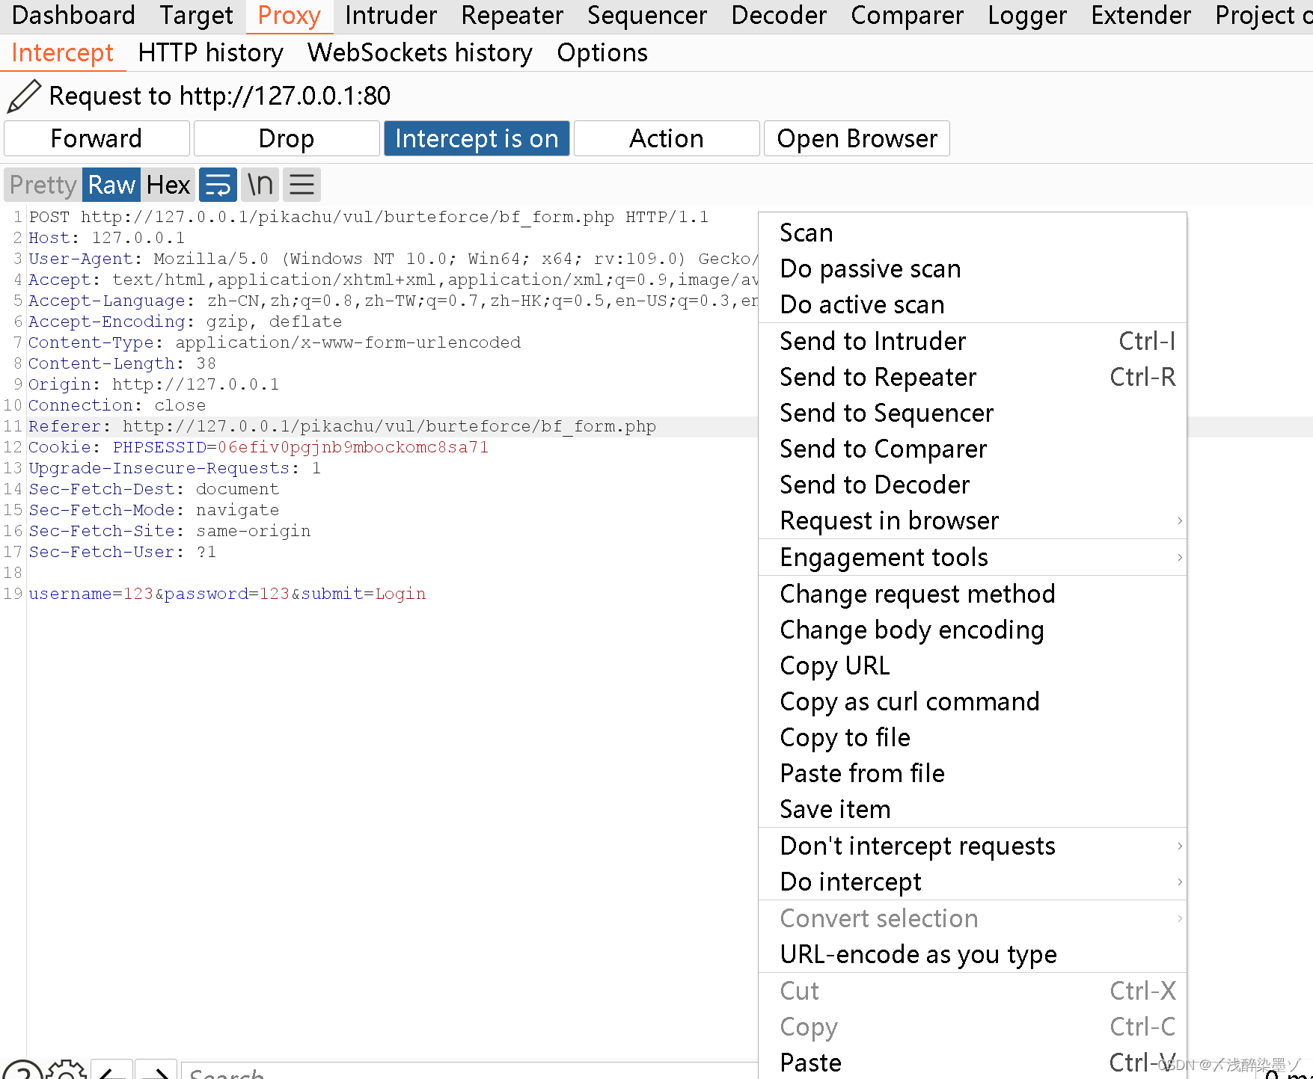Click the Cookie PHPSESSID header line

tap(259, 447)
